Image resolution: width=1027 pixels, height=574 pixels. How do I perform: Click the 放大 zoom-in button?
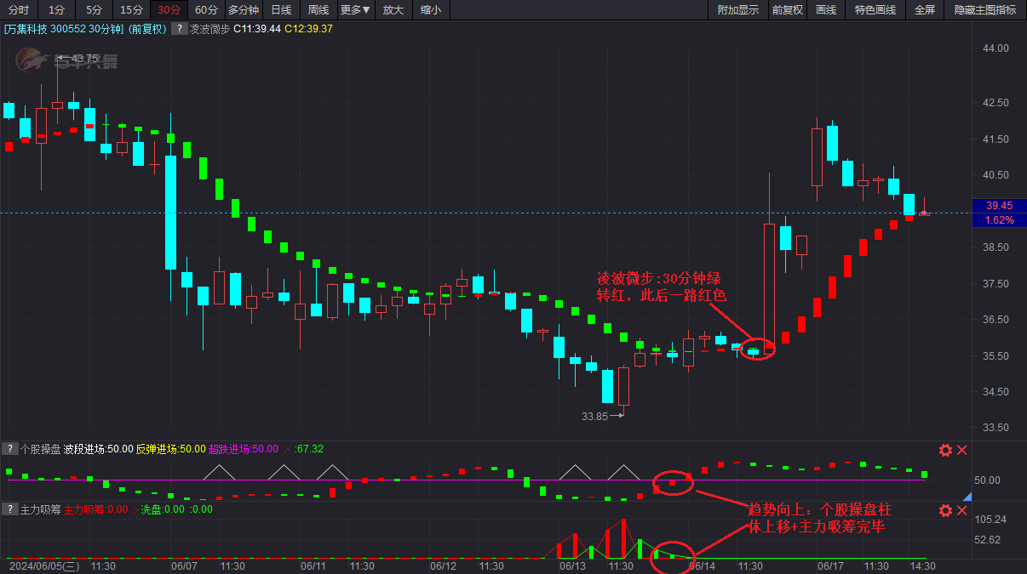click(x=393, y=10)
